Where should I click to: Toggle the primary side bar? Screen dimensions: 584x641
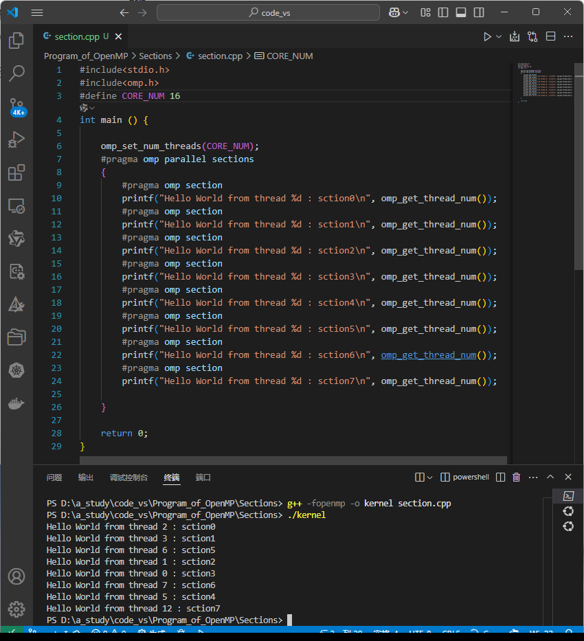pos(443,12)
